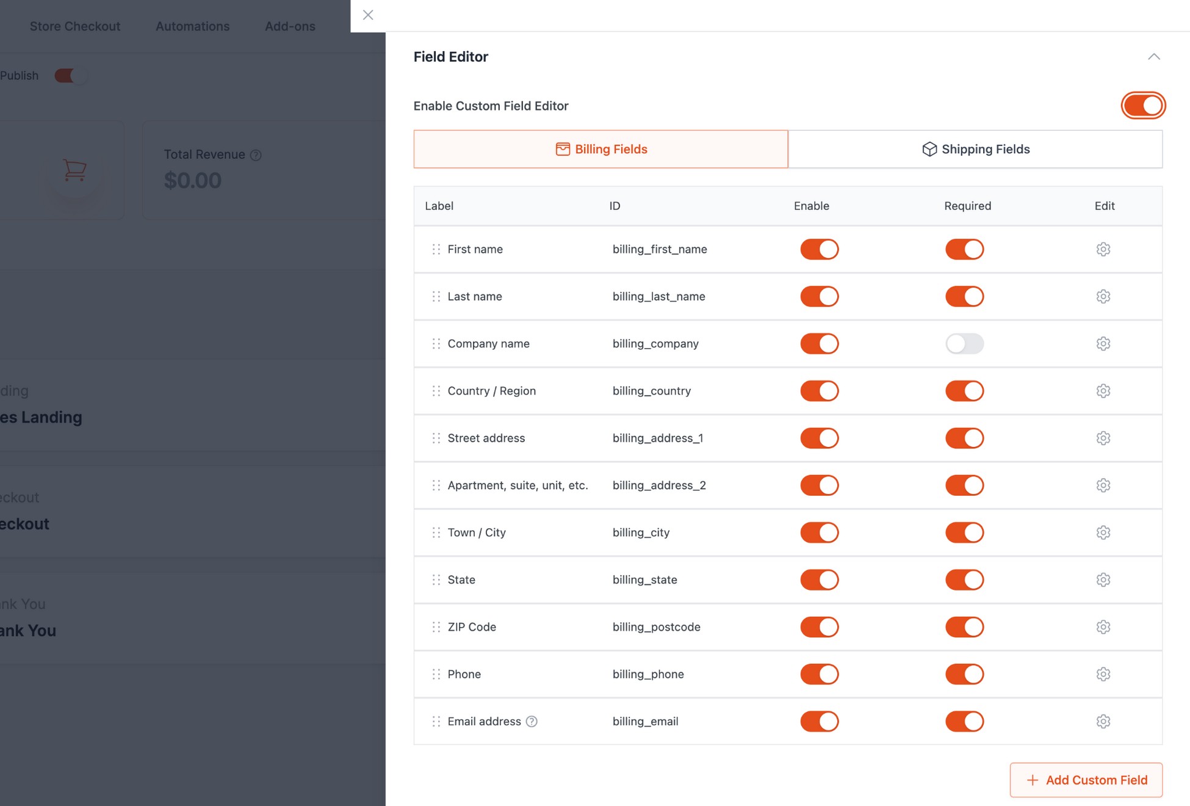Click the Add Custom Field button
Screen dimensions: 1190x806
point(1086,780)
